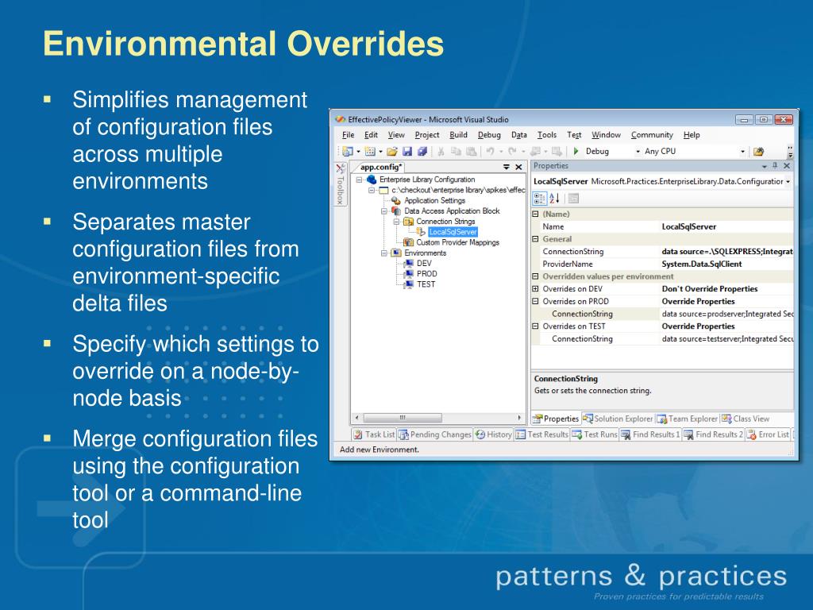813x610 pixels.
Task: Click the New Project toolbar icon
Action: (348, 152)
